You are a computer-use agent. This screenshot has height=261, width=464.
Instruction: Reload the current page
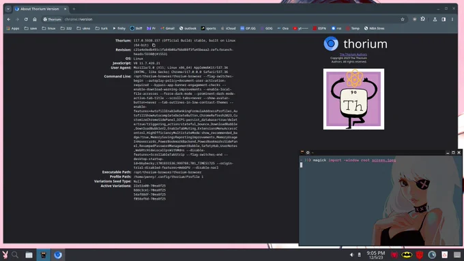click(x=26, y=19)
